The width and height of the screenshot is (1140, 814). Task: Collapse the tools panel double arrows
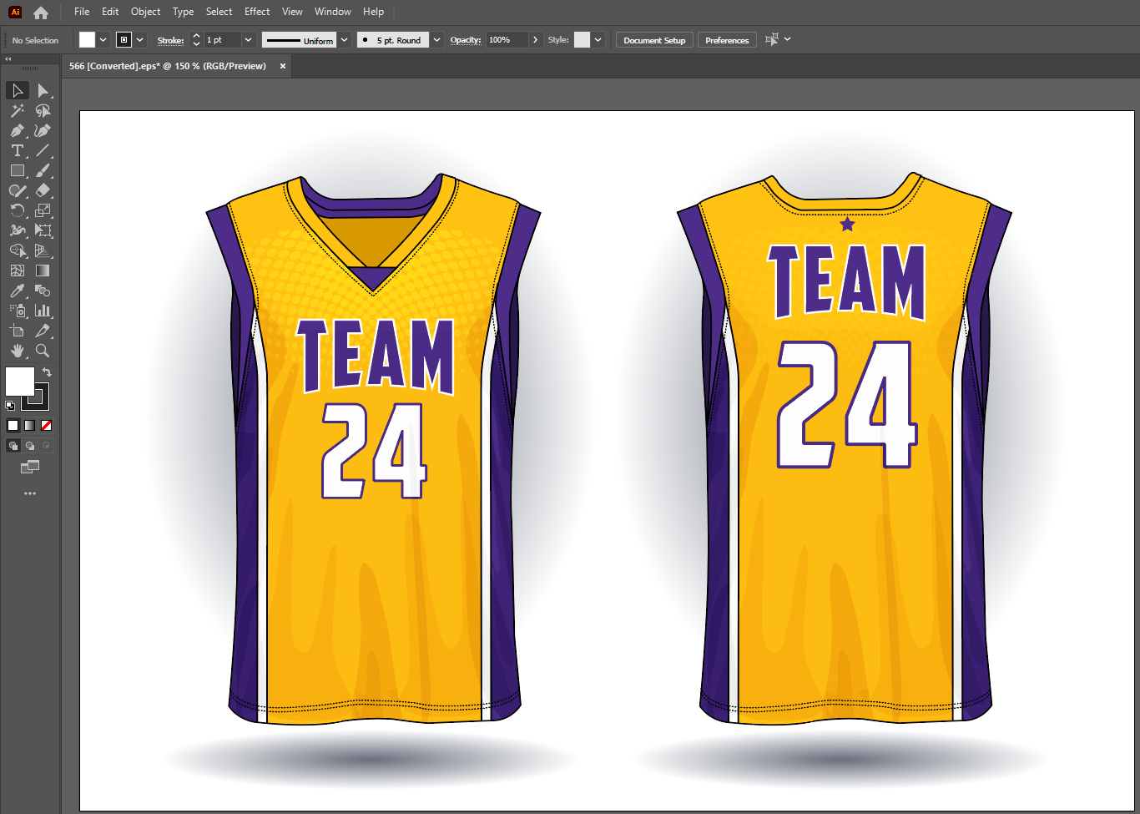tap(8, 58)
